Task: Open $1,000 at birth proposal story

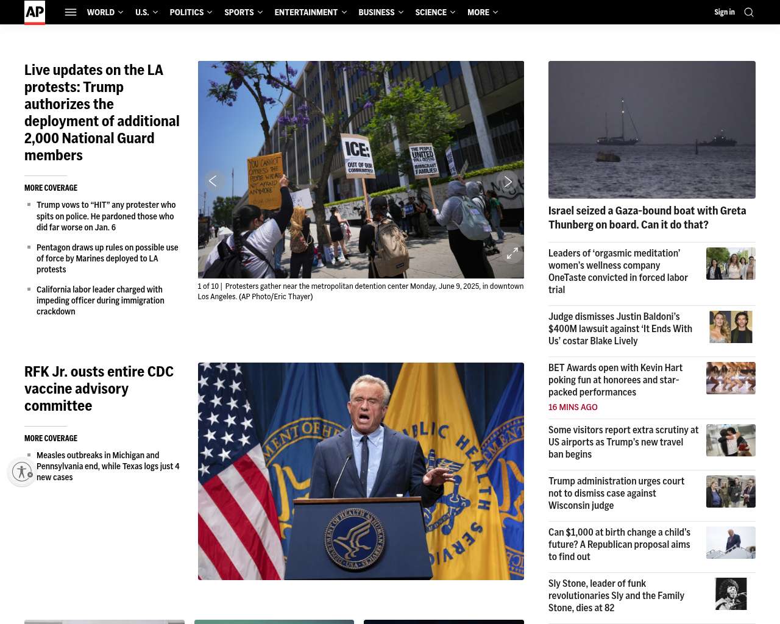Action: click(619, 544)
